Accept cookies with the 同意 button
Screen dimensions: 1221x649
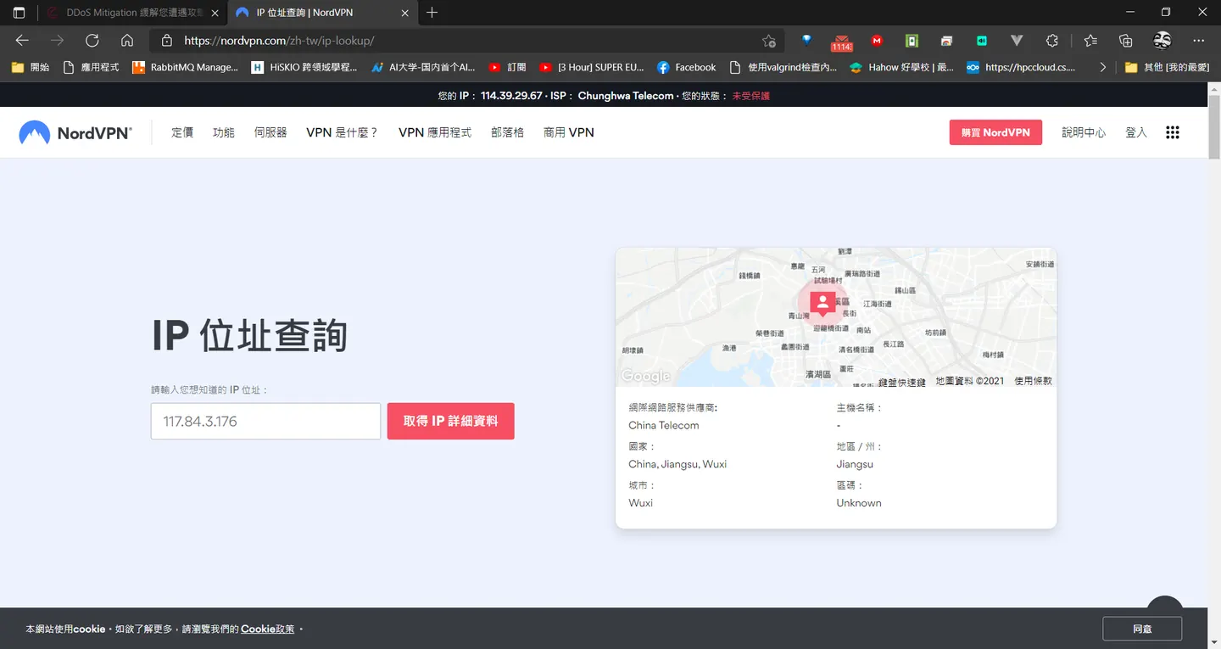(x=1142, y=629)
